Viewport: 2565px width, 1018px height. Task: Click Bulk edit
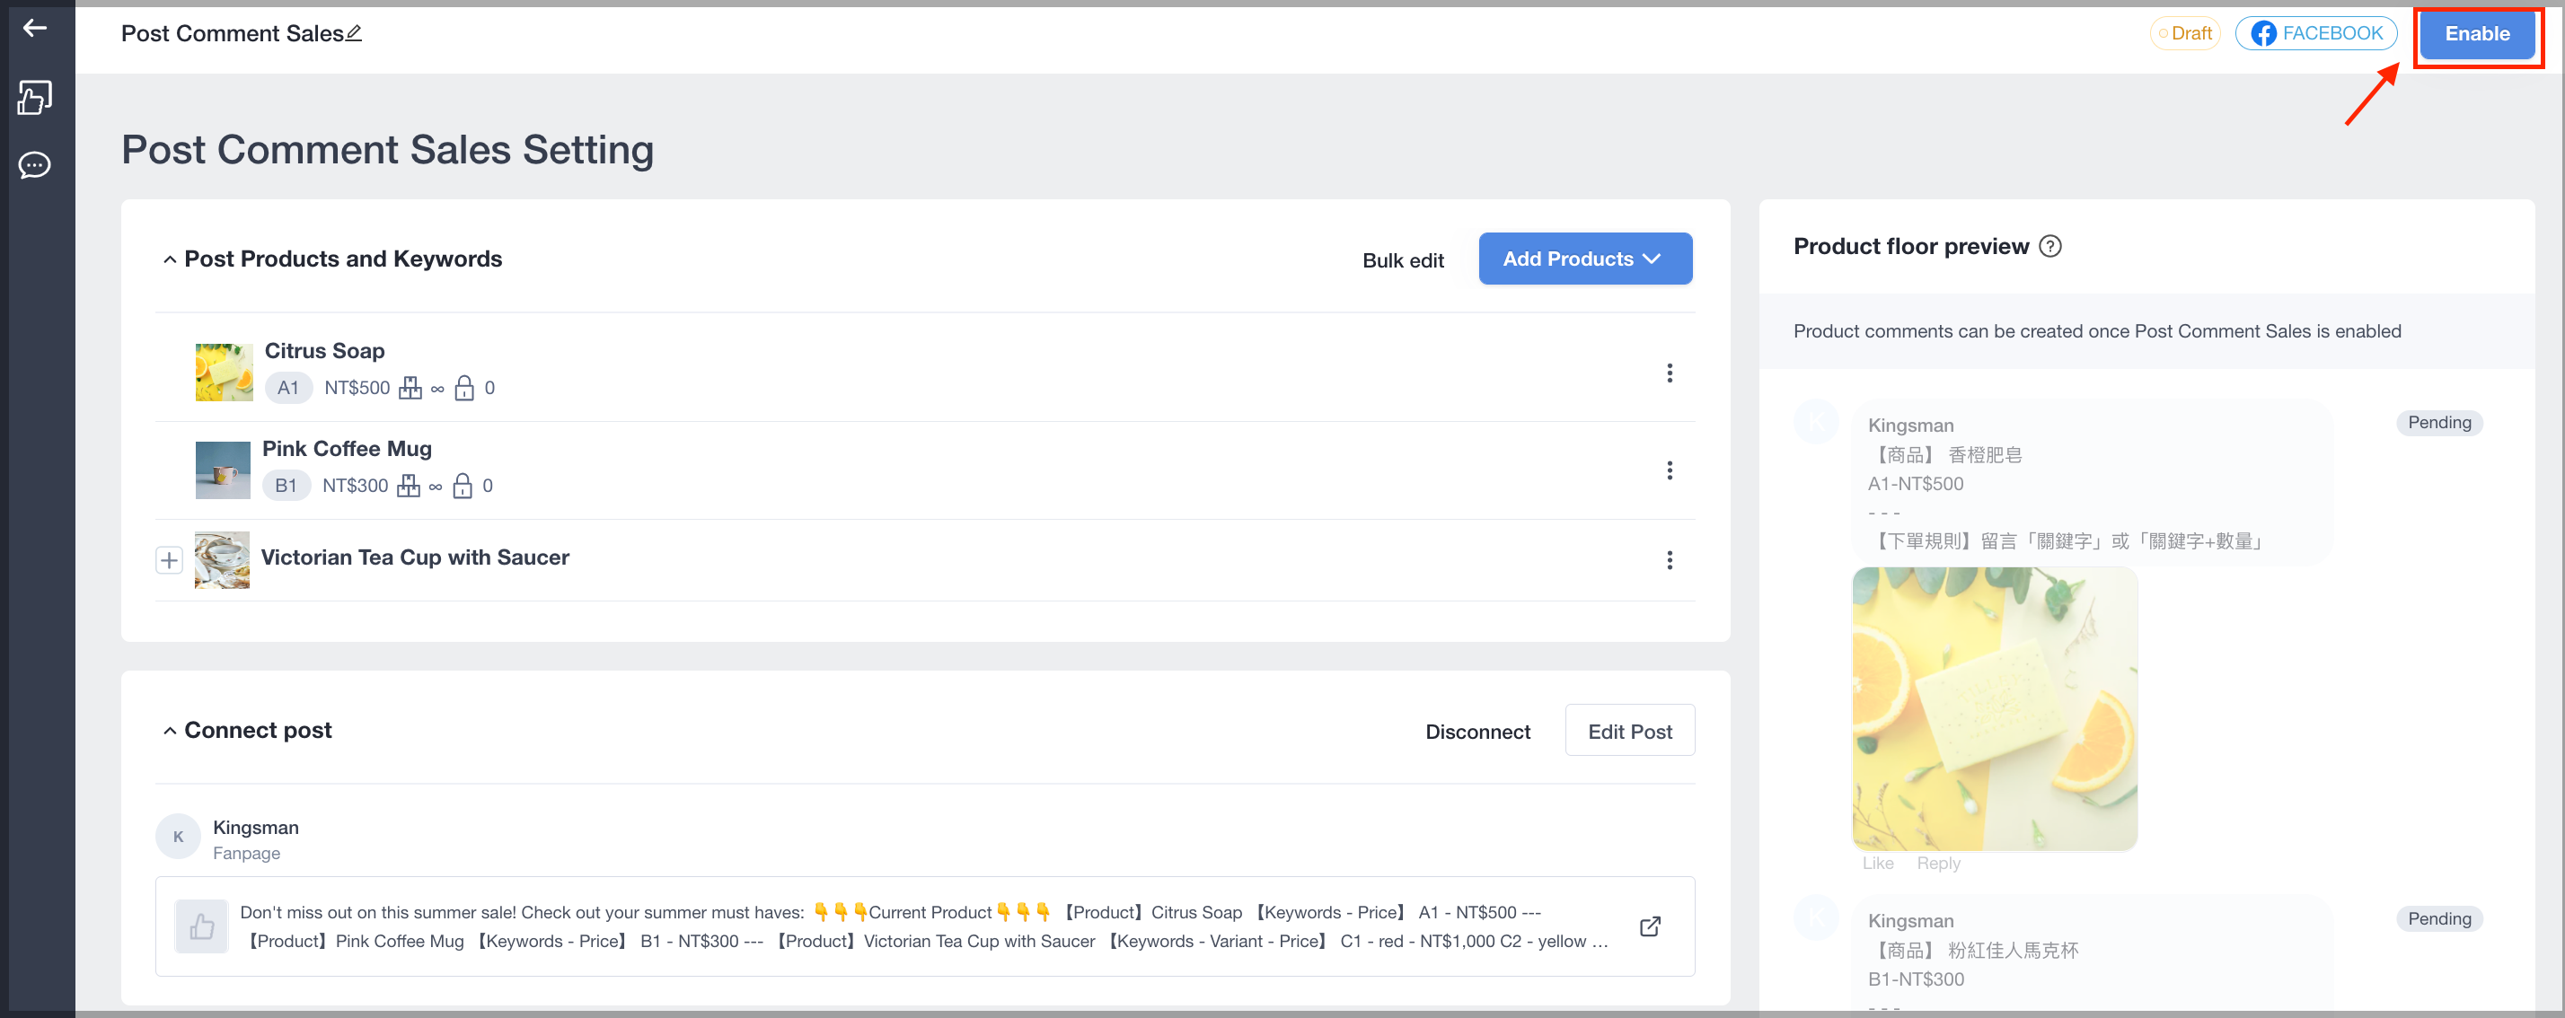point(1403,260)
